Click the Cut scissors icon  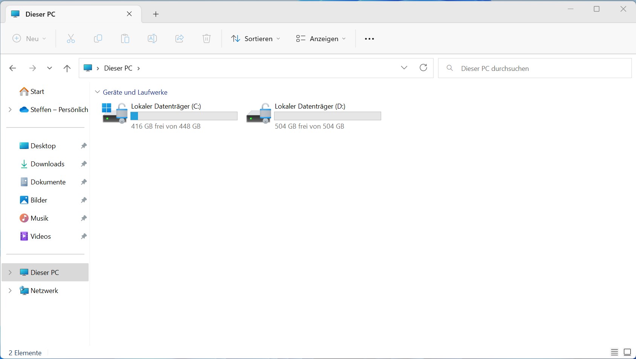pyautogui.click(x=71, y=38)
